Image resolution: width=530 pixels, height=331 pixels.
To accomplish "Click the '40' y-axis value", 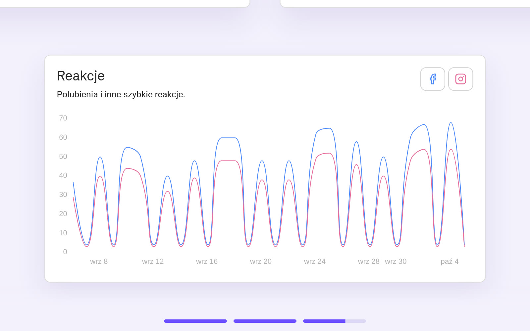I will tap(63, 175).
